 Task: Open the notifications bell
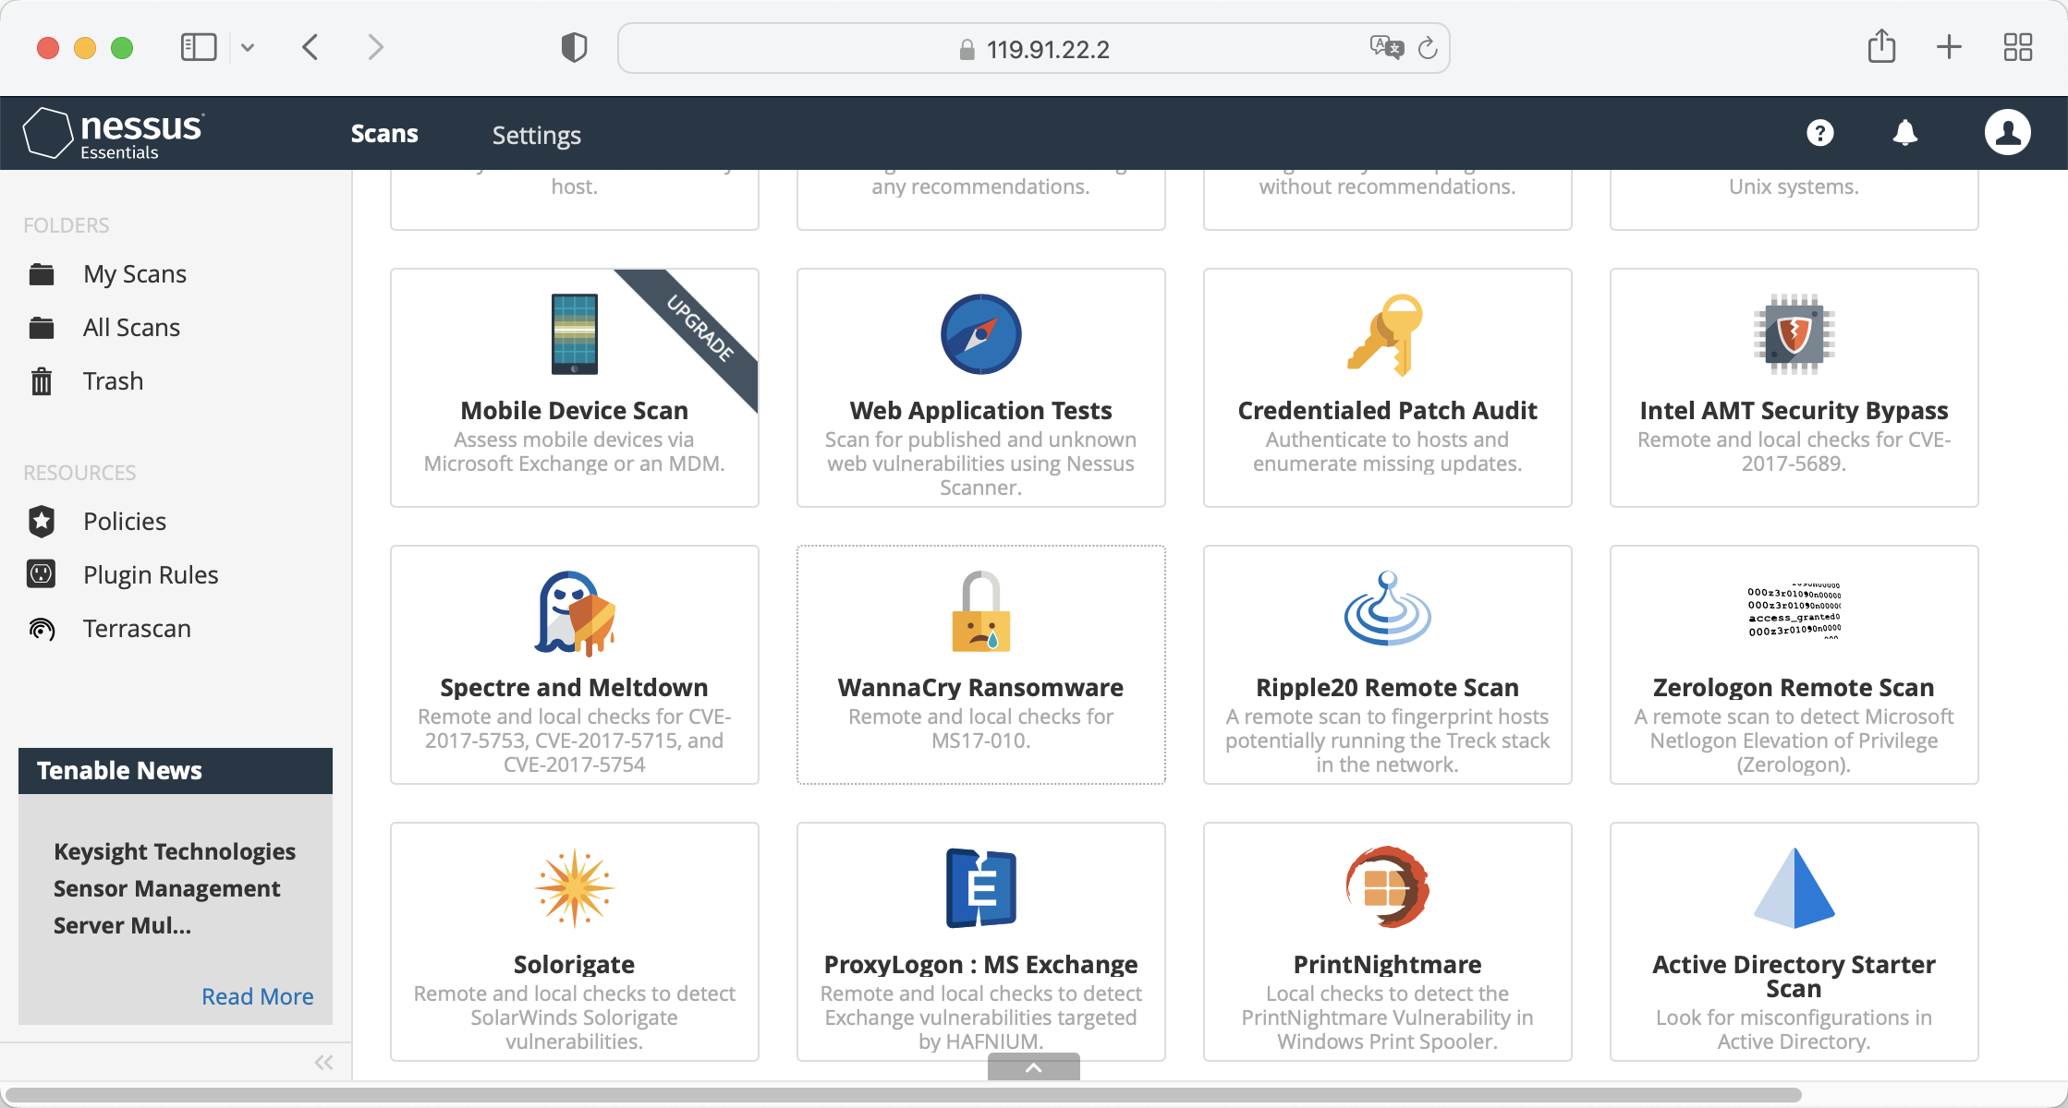click(1904, 133)
